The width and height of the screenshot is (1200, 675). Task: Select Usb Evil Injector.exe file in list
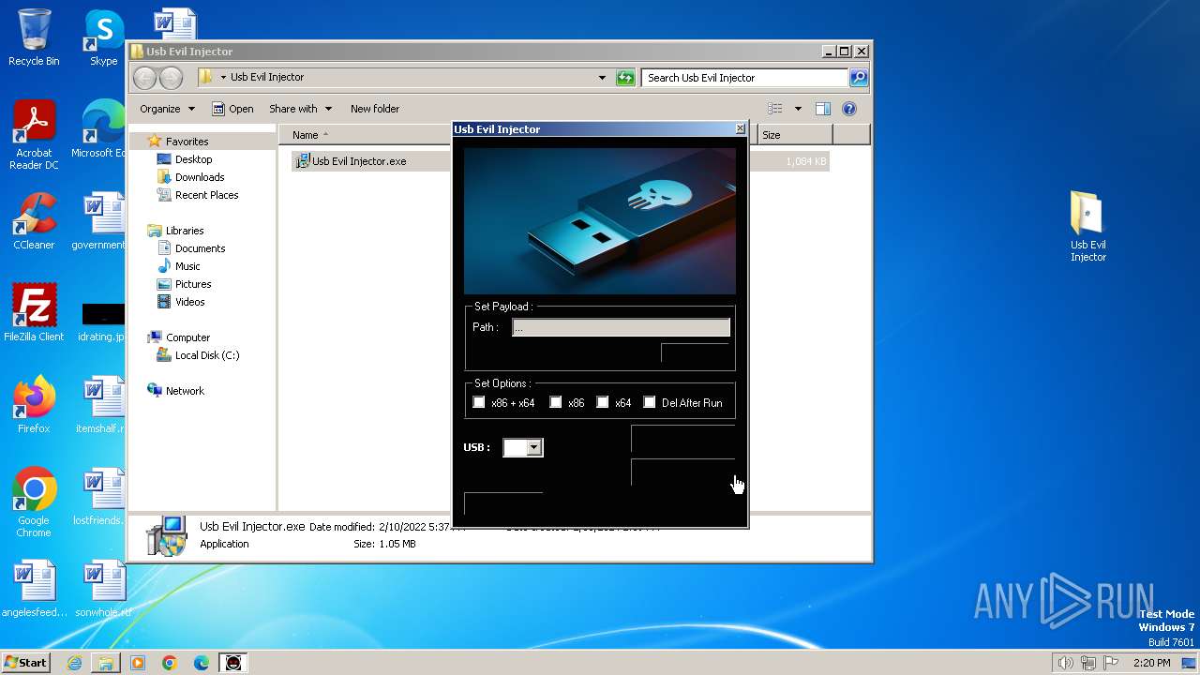click(360, 161)
